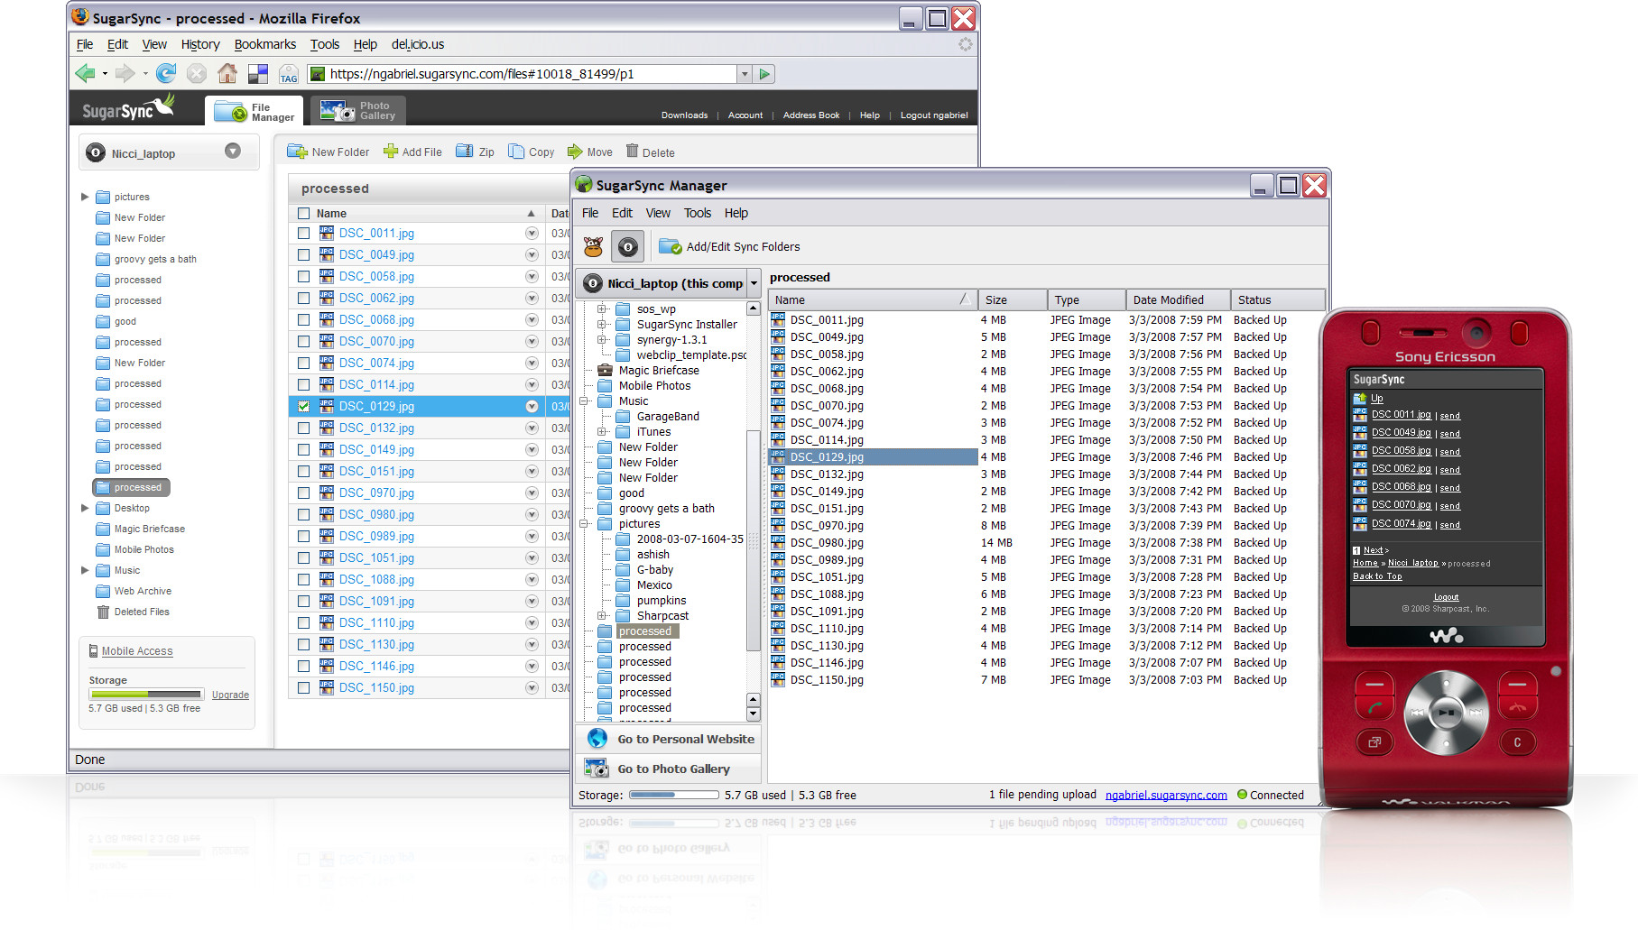The height and width of the screenshot is (930, 1638).
Task: Click the bird icon in SugarSync Manager toolbar
Action: coord(593,246)
